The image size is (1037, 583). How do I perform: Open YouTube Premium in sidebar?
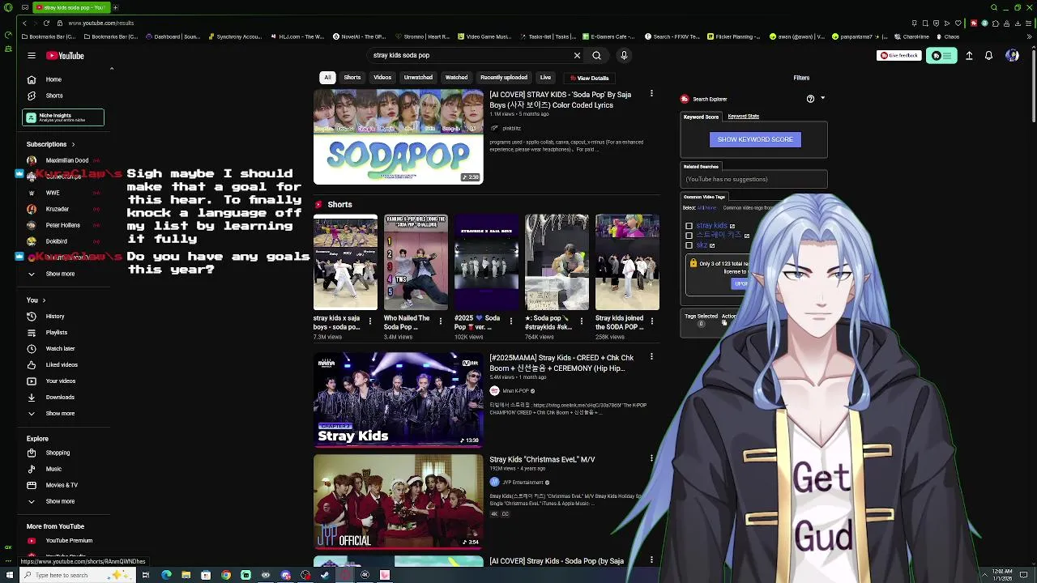[x=69, y=541]
